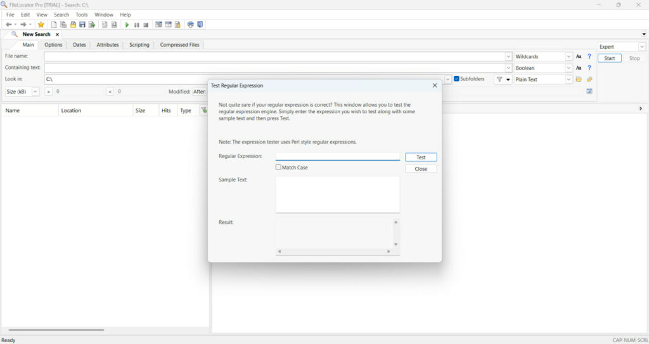Sort results by Name column header
The height and width of the screenshot is (344, 649).
[x=30, y=110]
